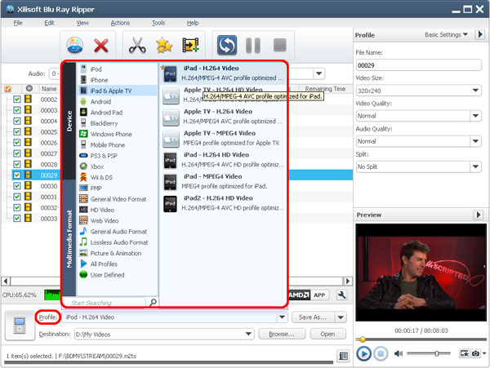Toggle the select-all header checkbox
490x368 pixels.
click(x=8, y=89)
